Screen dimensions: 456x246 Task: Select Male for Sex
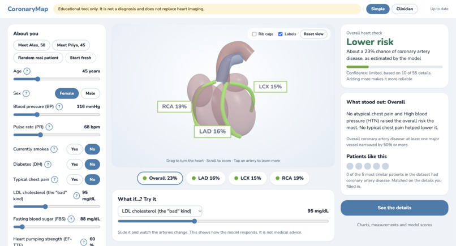tap(91, 93)
